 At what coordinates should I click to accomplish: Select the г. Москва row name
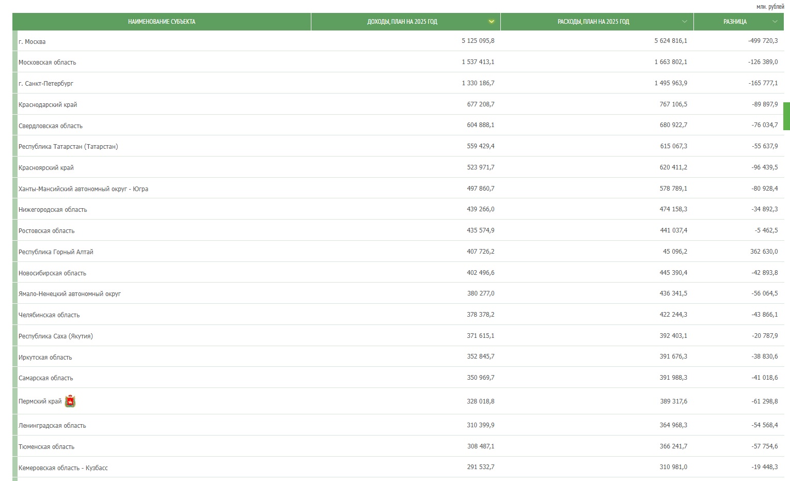click(32, 42)
